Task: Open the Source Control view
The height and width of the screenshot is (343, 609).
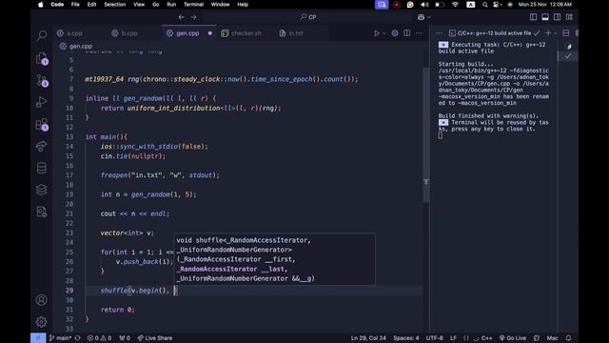Action: point(42,80)
